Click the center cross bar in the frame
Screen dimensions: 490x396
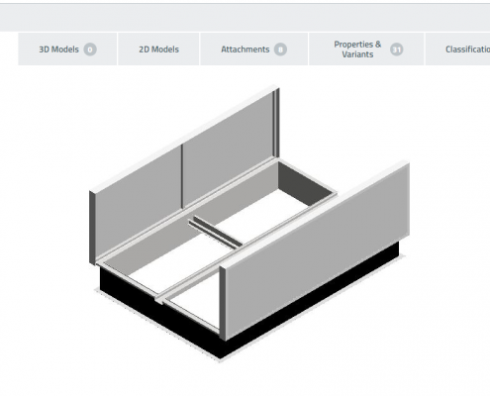215,232
